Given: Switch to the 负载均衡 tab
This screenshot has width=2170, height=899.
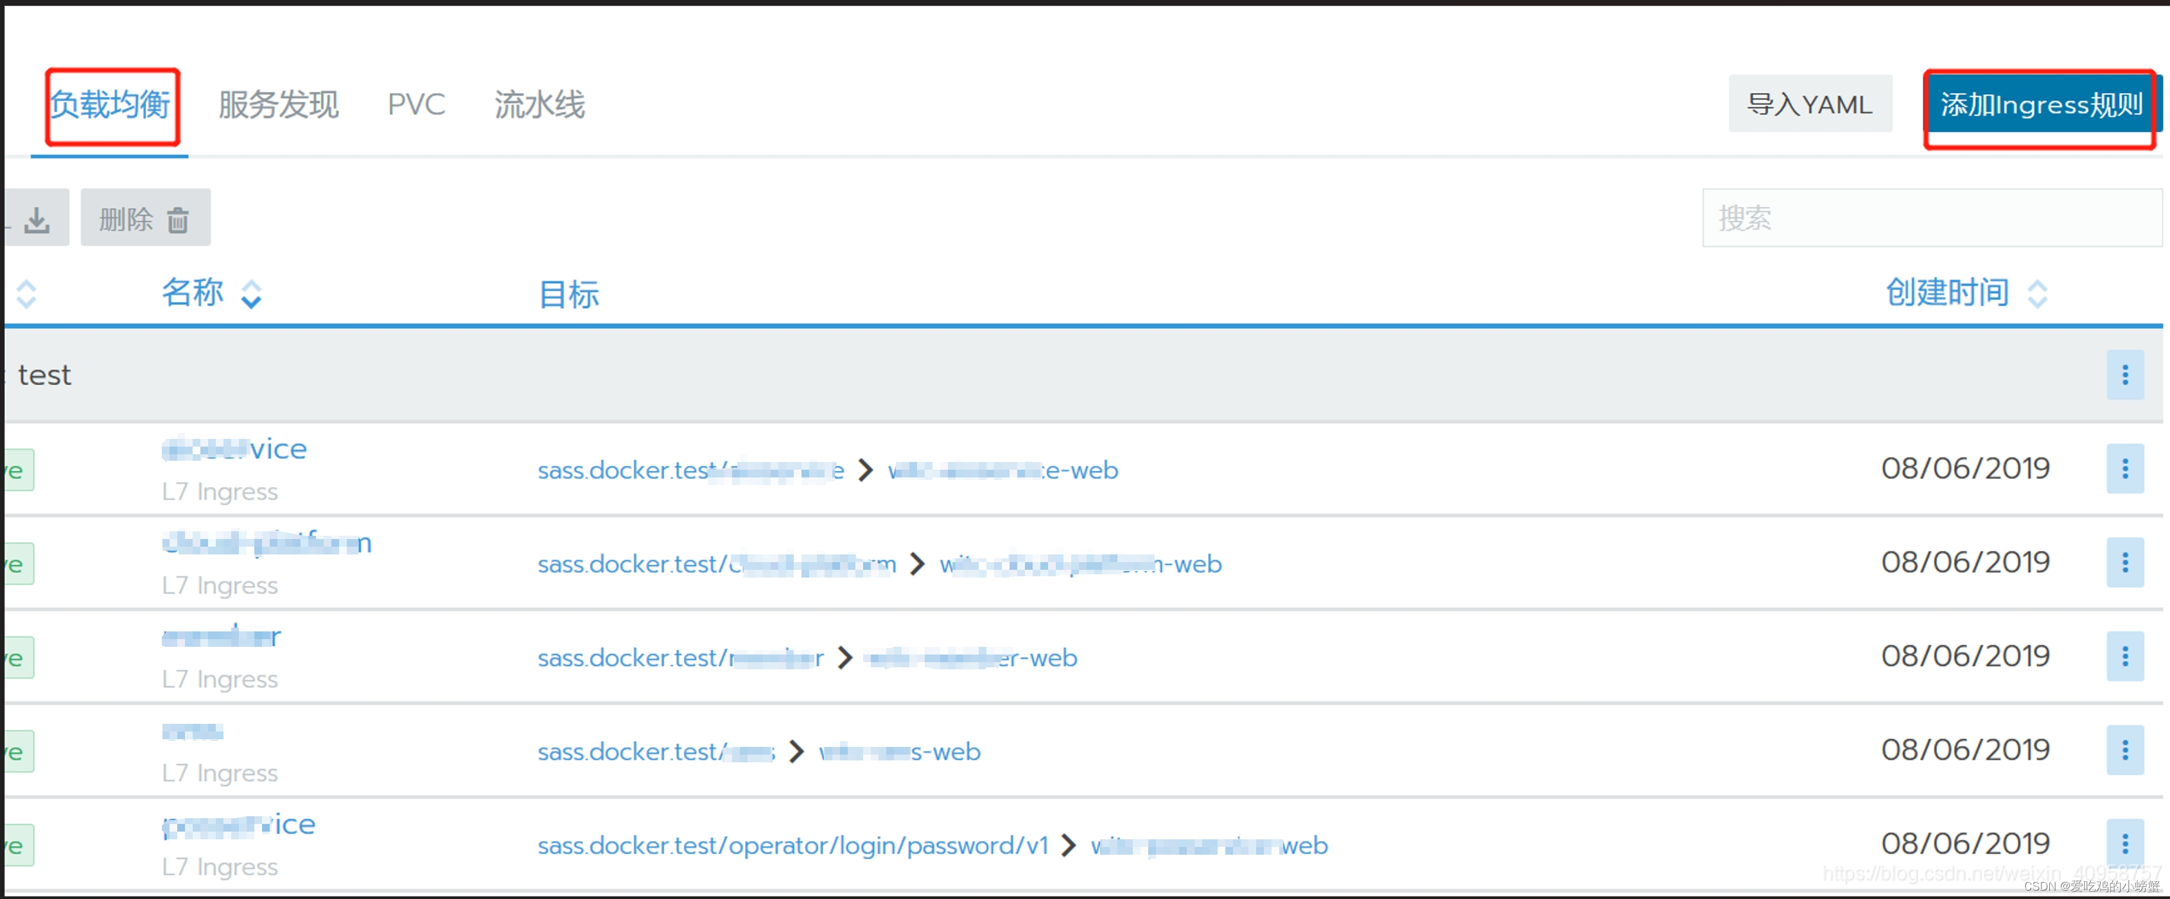Looking at the screenshot, I should (110, 105).
